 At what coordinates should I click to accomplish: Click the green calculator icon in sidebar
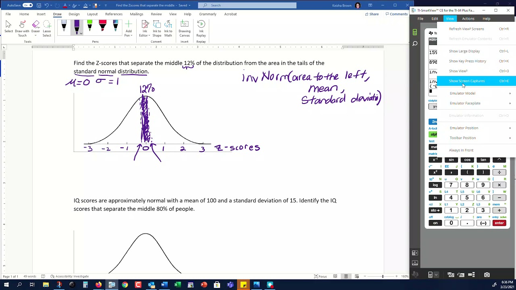tap(415, 32)
